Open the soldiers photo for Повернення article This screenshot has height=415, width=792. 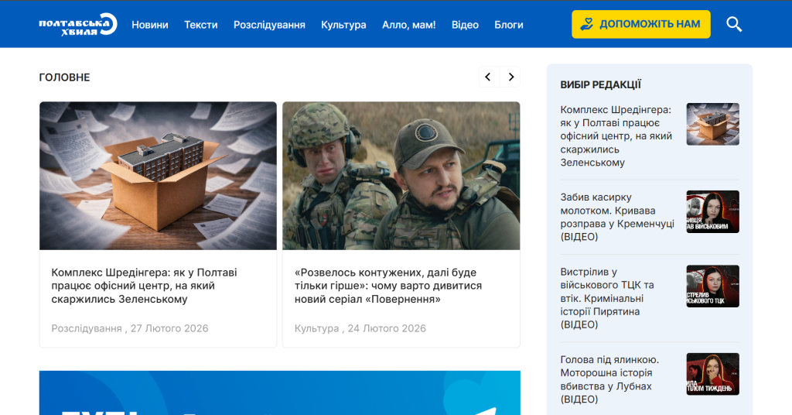pos(401,176)
